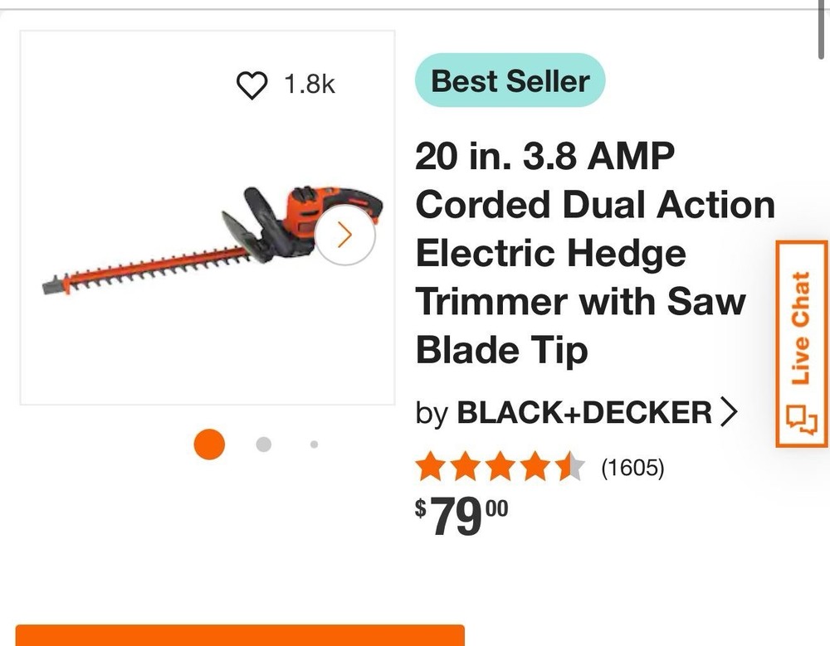The width and height of the screenshot is (830, 646).
Task: Click the 1.8k favorites count
Action: [310, 85]
